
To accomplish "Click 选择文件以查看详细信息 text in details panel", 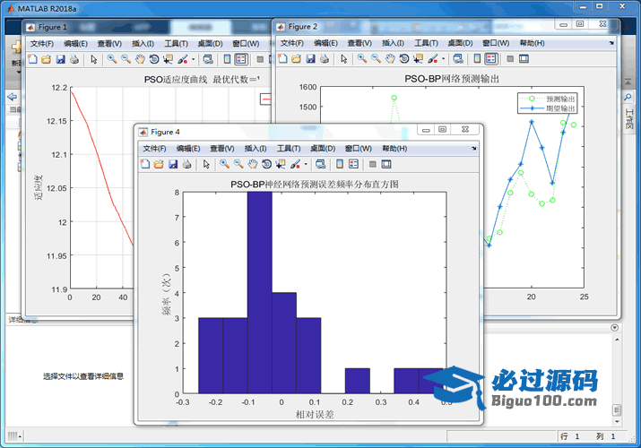I will 83,376.
